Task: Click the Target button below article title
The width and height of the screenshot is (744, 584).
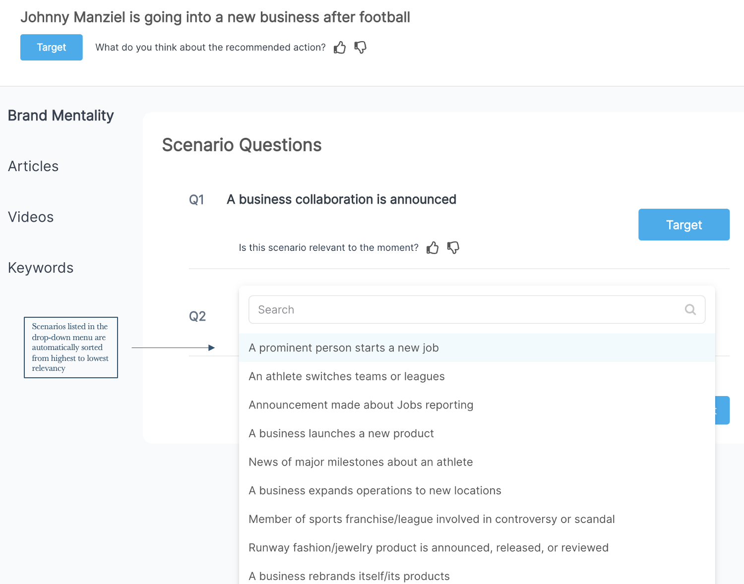Action: (x=52, y=48)
